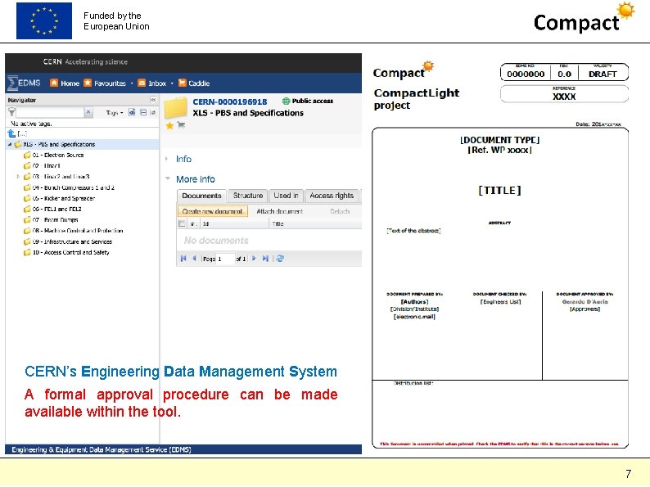The image size is (650, 487).
Task: Click the [Authors] placeholder in template
Action: tap(414, 302)
